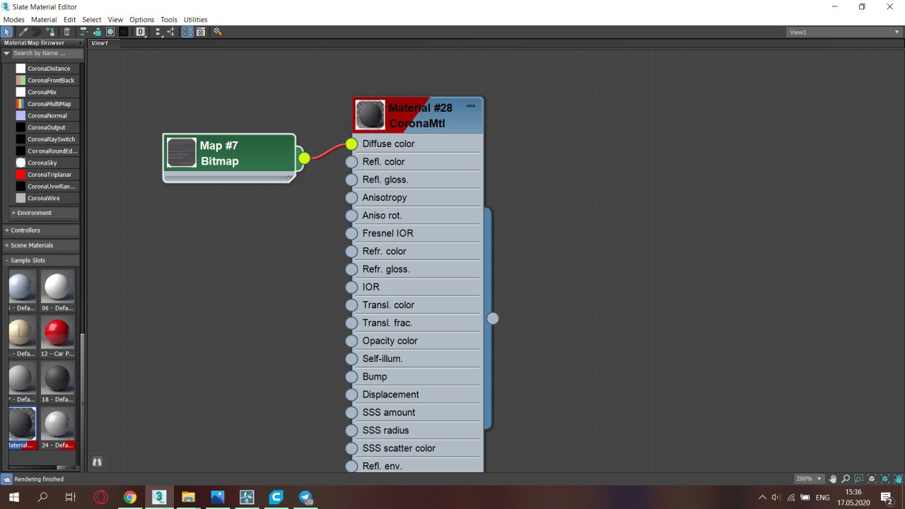This screenshot has height=509, width=905.
Task: Open Google Chrome from taskbar
Action: 130,498
